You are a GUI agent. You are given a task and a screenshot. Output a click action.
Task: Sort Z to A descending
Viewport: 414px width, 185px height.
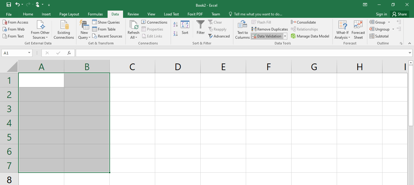coord(175,33)
